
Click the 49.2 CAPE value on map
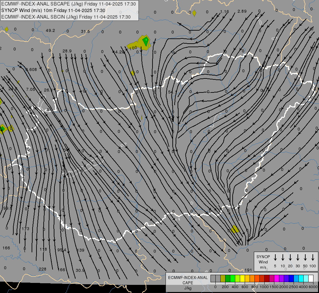[x=50, y=31]
